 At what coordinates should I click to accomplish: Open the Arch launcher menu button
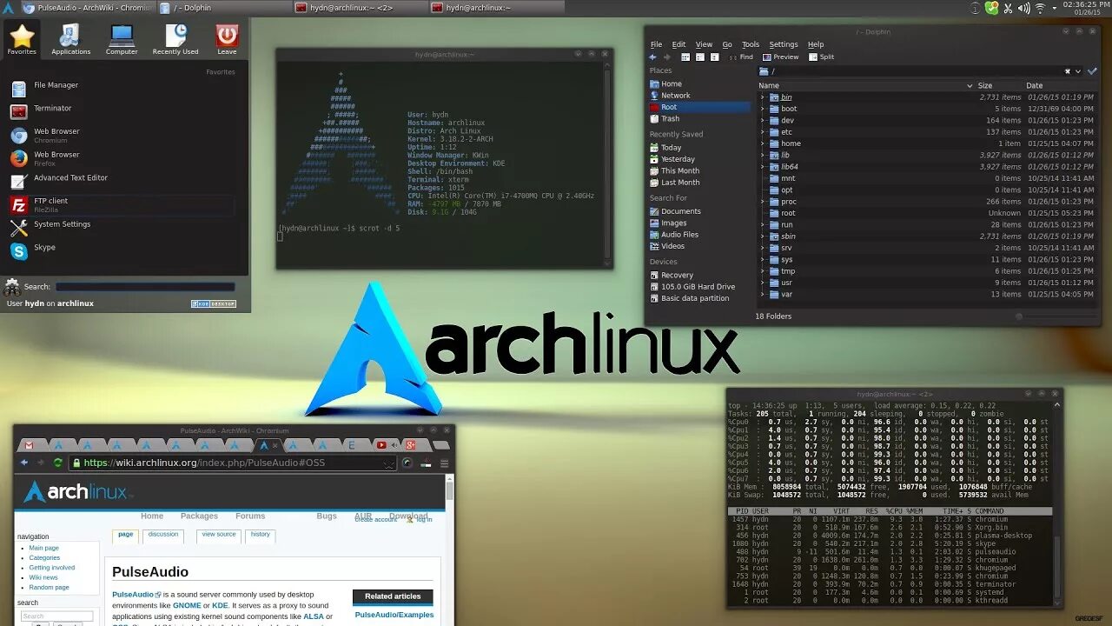point(8,8)
